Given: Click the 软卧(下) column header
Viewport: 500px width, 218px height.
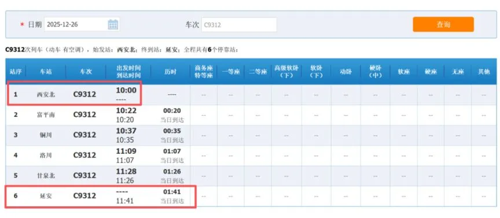Looking at the screenshot, I should tap(316, 72).
